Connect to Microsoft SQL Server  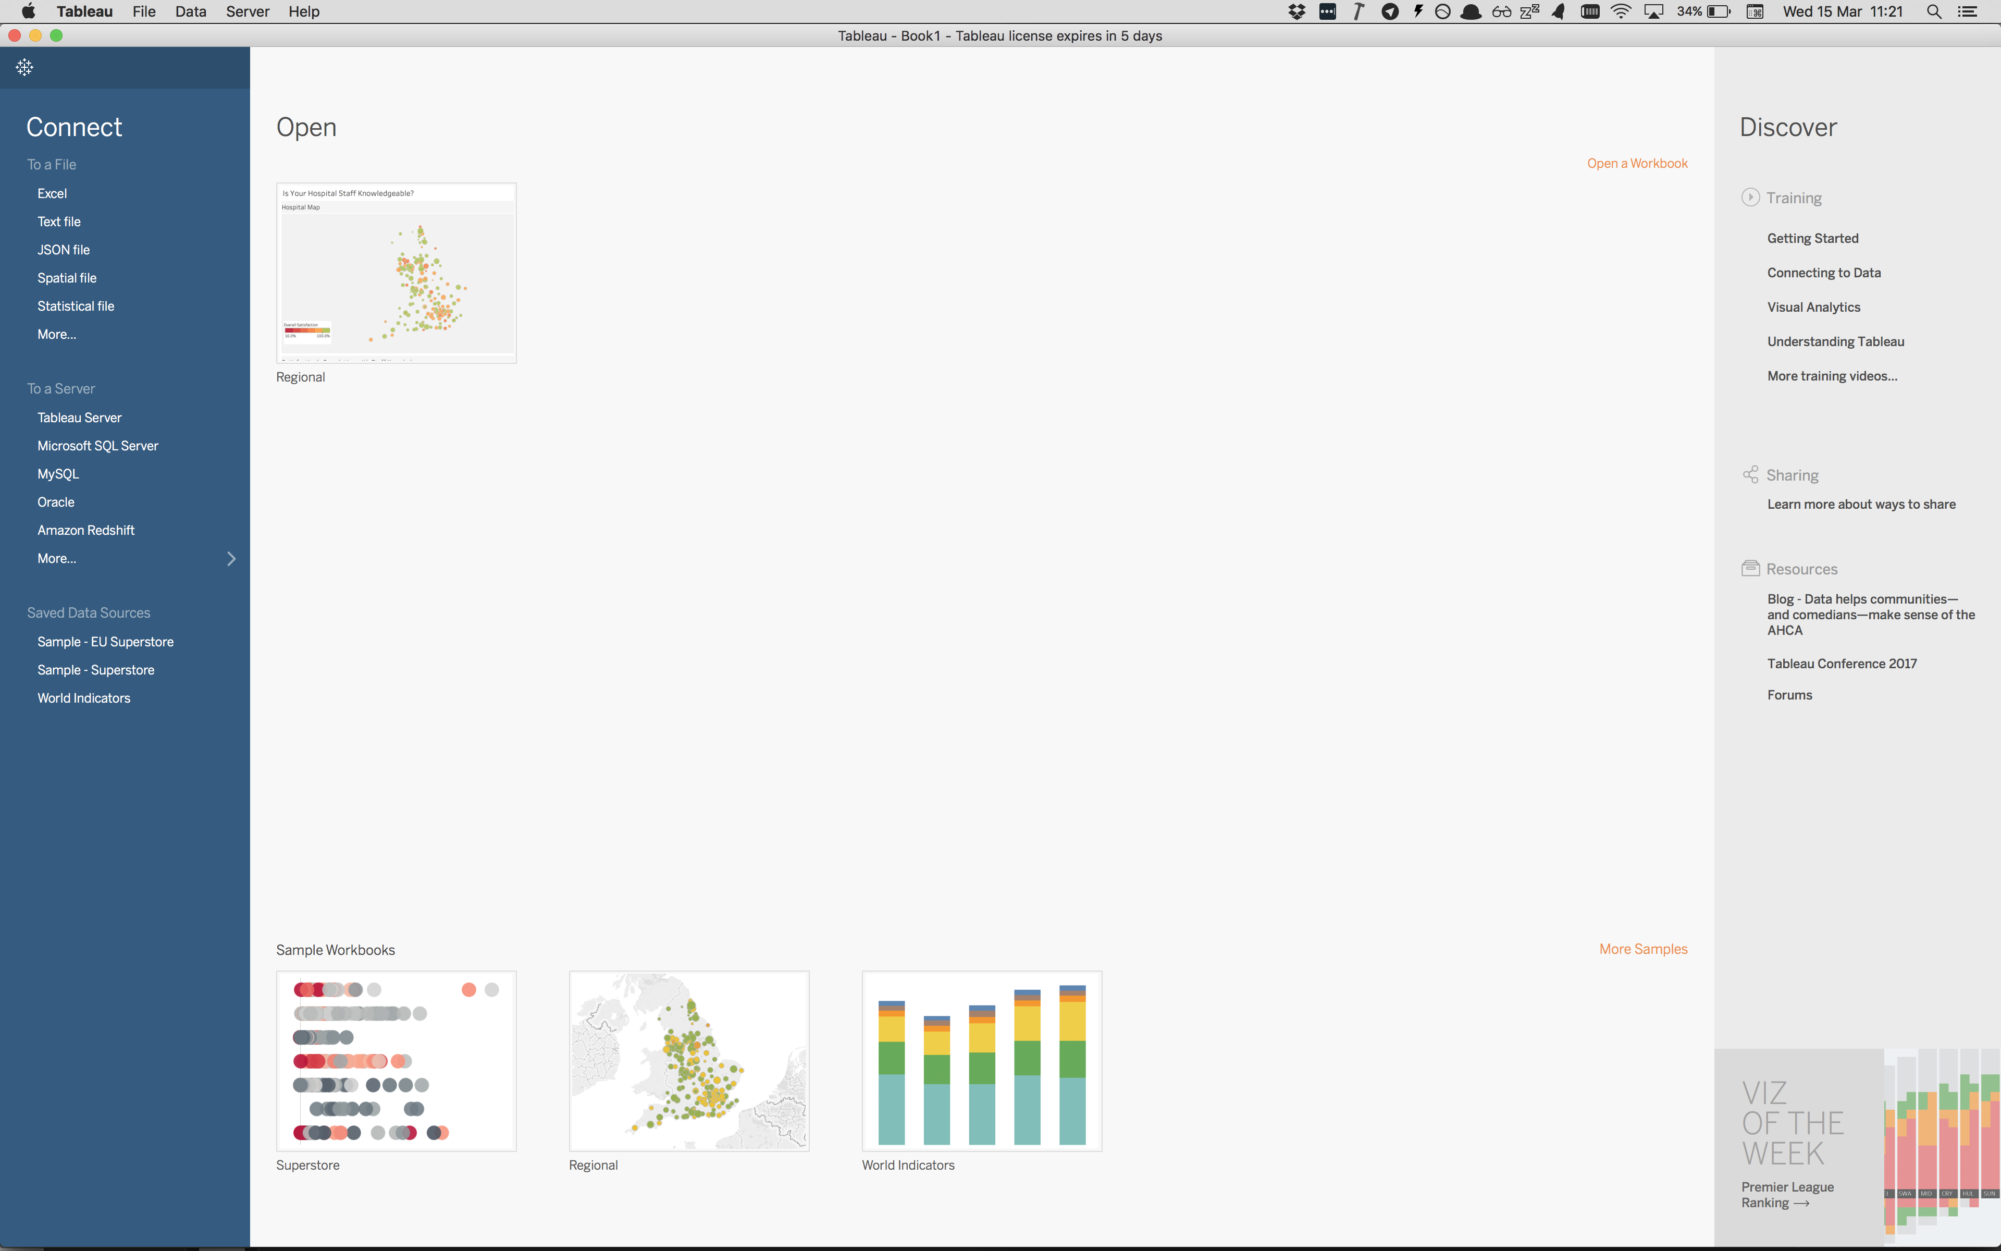tap(97, 445)
